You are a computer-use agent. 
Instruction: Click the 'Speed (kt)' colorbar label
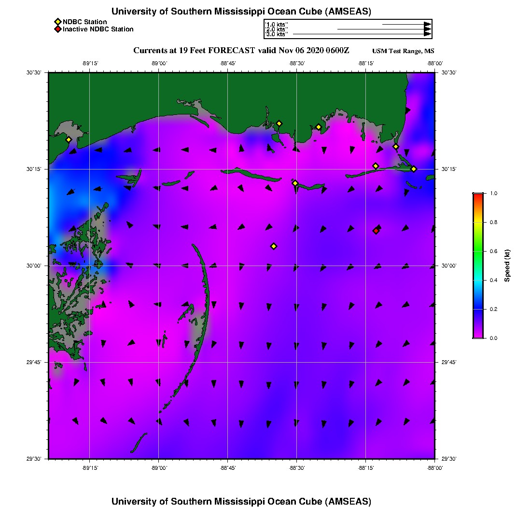coord(507,266)
